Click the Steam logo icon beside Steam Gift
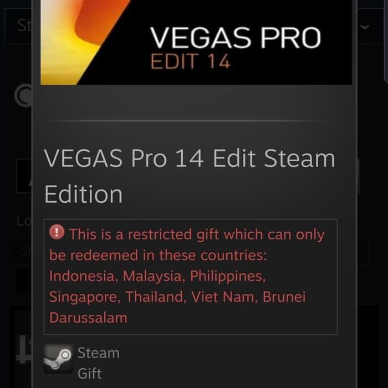This screenshot has height=388, width=388. pyautogui.click(x=58, y=359)
